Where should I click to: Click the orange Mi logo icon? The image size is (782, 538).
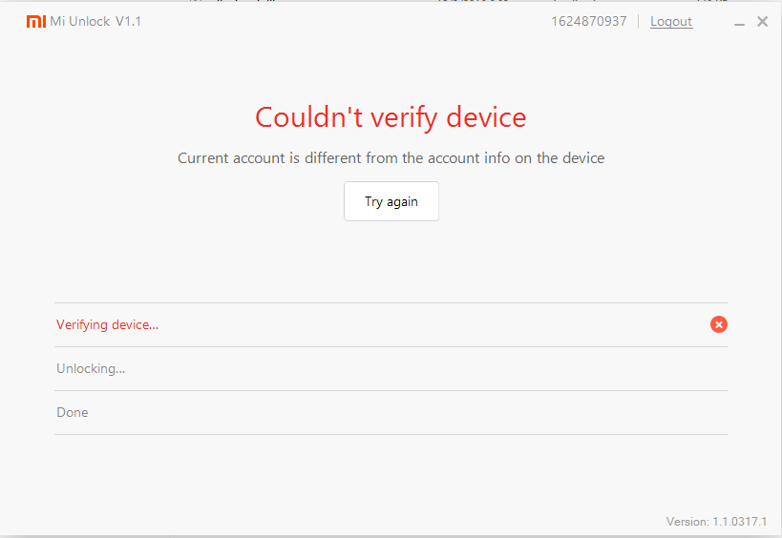(x=35, y=22)
